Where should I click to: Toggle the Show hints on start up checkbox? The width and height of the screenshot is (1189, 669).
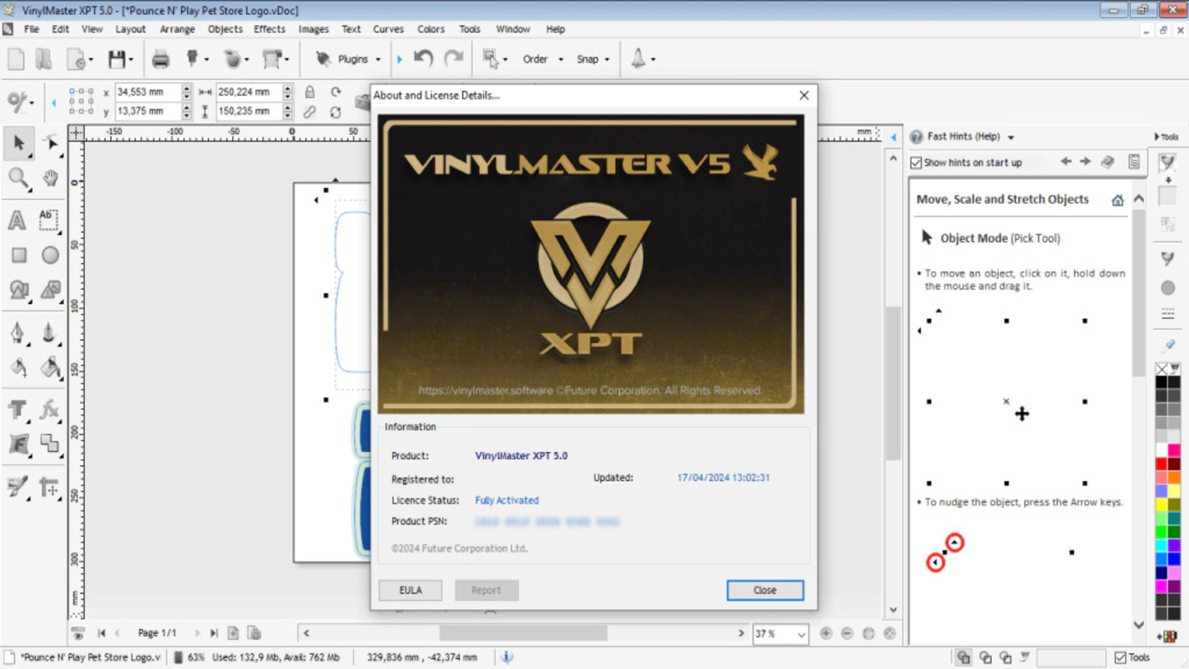(916, 162)
